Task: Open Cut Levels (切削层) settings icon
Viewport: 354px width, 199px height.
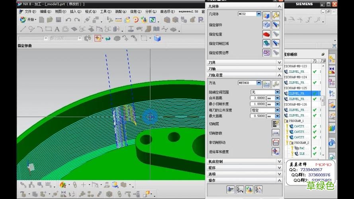Action: click(275, 124)
